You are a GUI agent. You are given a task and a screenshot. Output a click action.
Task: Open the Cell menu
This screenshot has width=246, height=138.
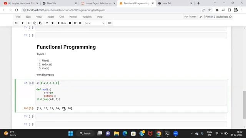click(61, 17)
